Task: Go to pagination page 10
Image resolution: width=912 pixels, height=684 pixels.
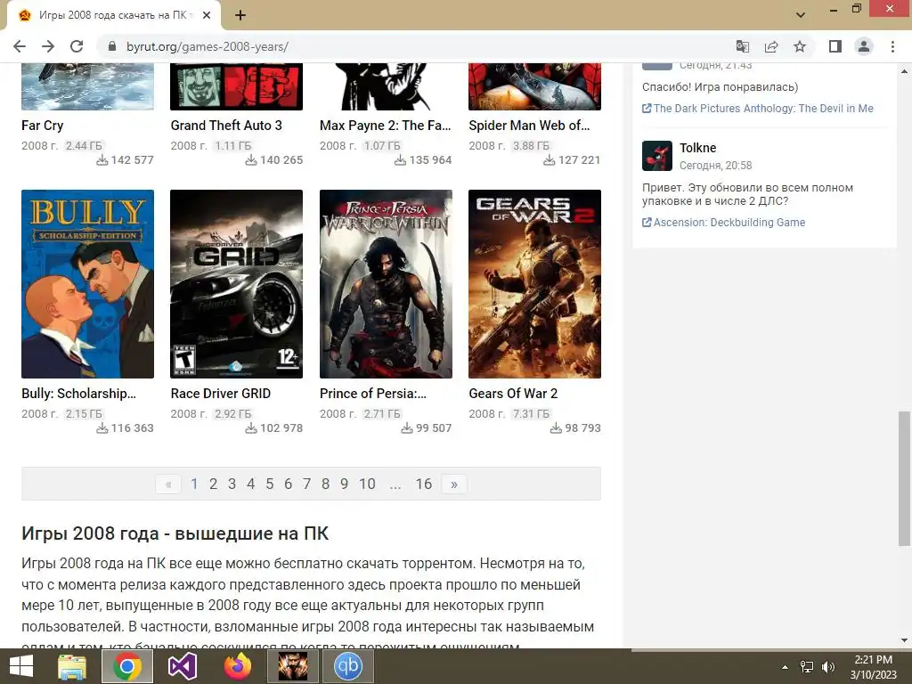Action: point(367,484)
